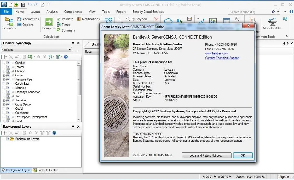
Task: Uncheck the Channel element checkbox
Action: click(8, 71)
